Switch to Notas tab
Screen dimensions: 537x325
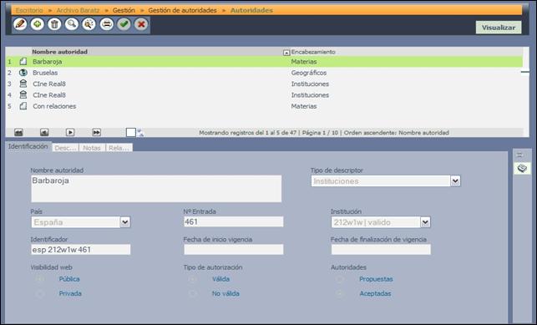92,148
